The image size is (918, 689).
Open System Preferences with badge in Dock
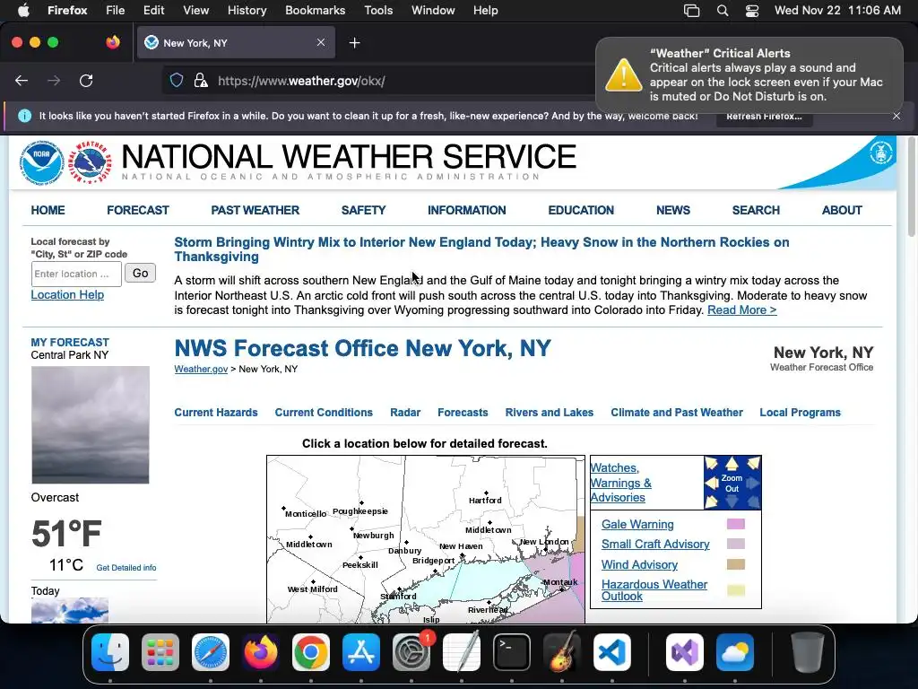point(411,652)
